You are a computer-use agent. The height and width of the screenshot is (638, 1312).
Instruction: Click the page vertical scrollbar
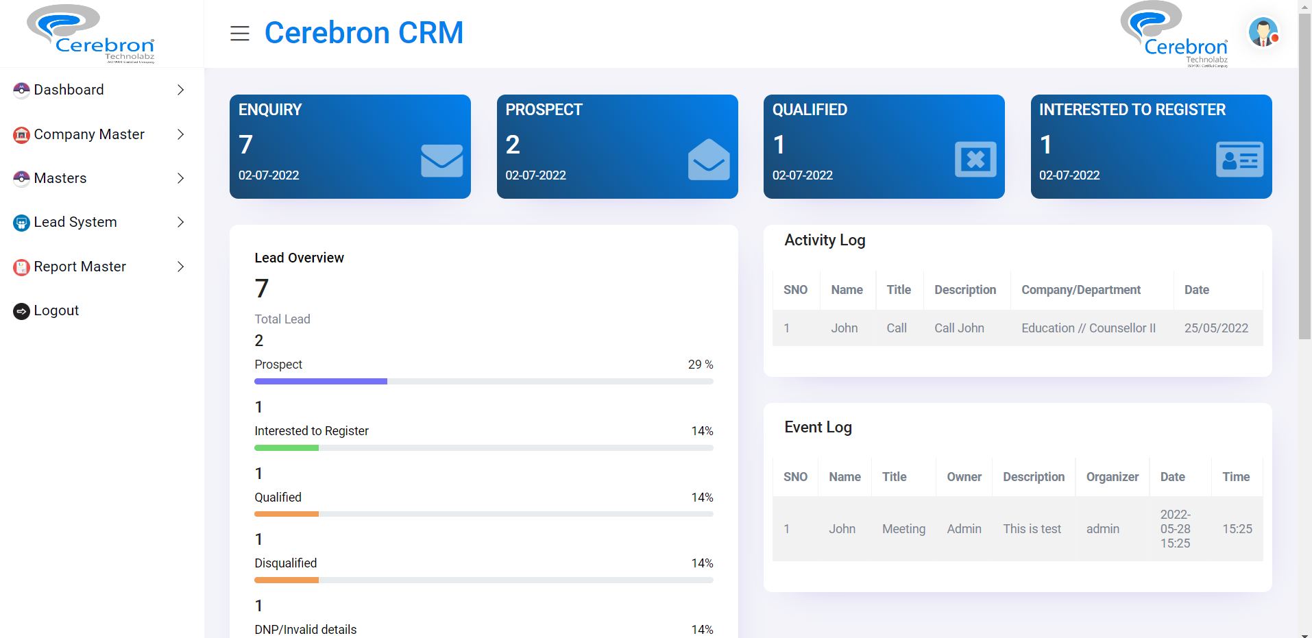coord(1304,175)
